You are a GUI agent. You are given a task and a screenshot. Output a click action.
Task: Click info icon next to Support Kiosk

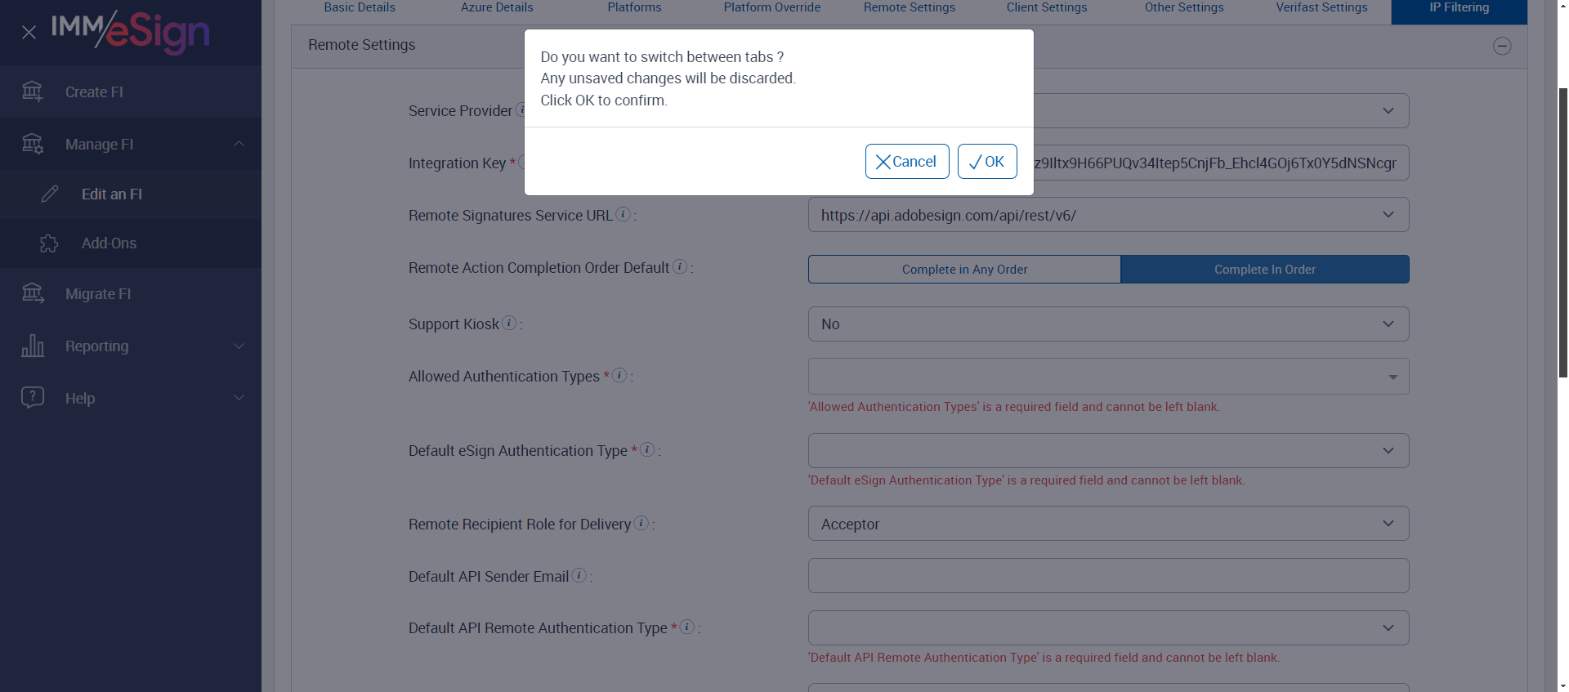coord(509,323)
